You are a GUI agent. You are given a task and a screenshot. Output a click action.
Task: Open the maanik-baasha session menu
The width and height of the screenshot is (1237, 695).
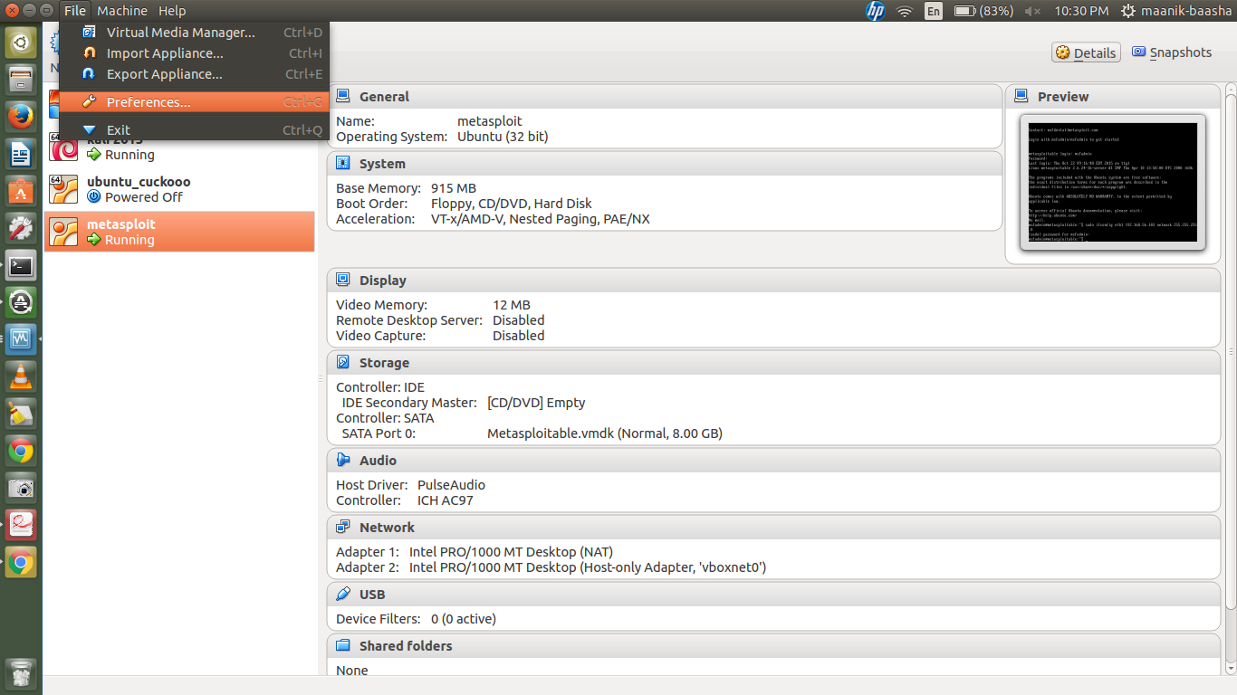click(1175, 11)
